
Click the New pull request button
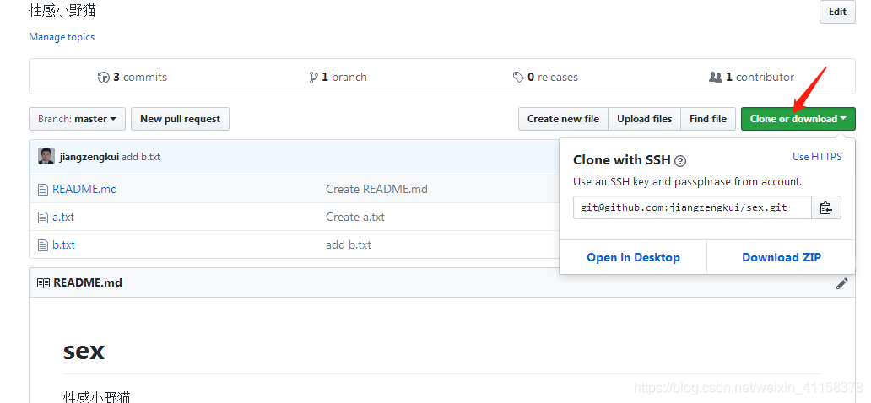click(x=180, y=119)
